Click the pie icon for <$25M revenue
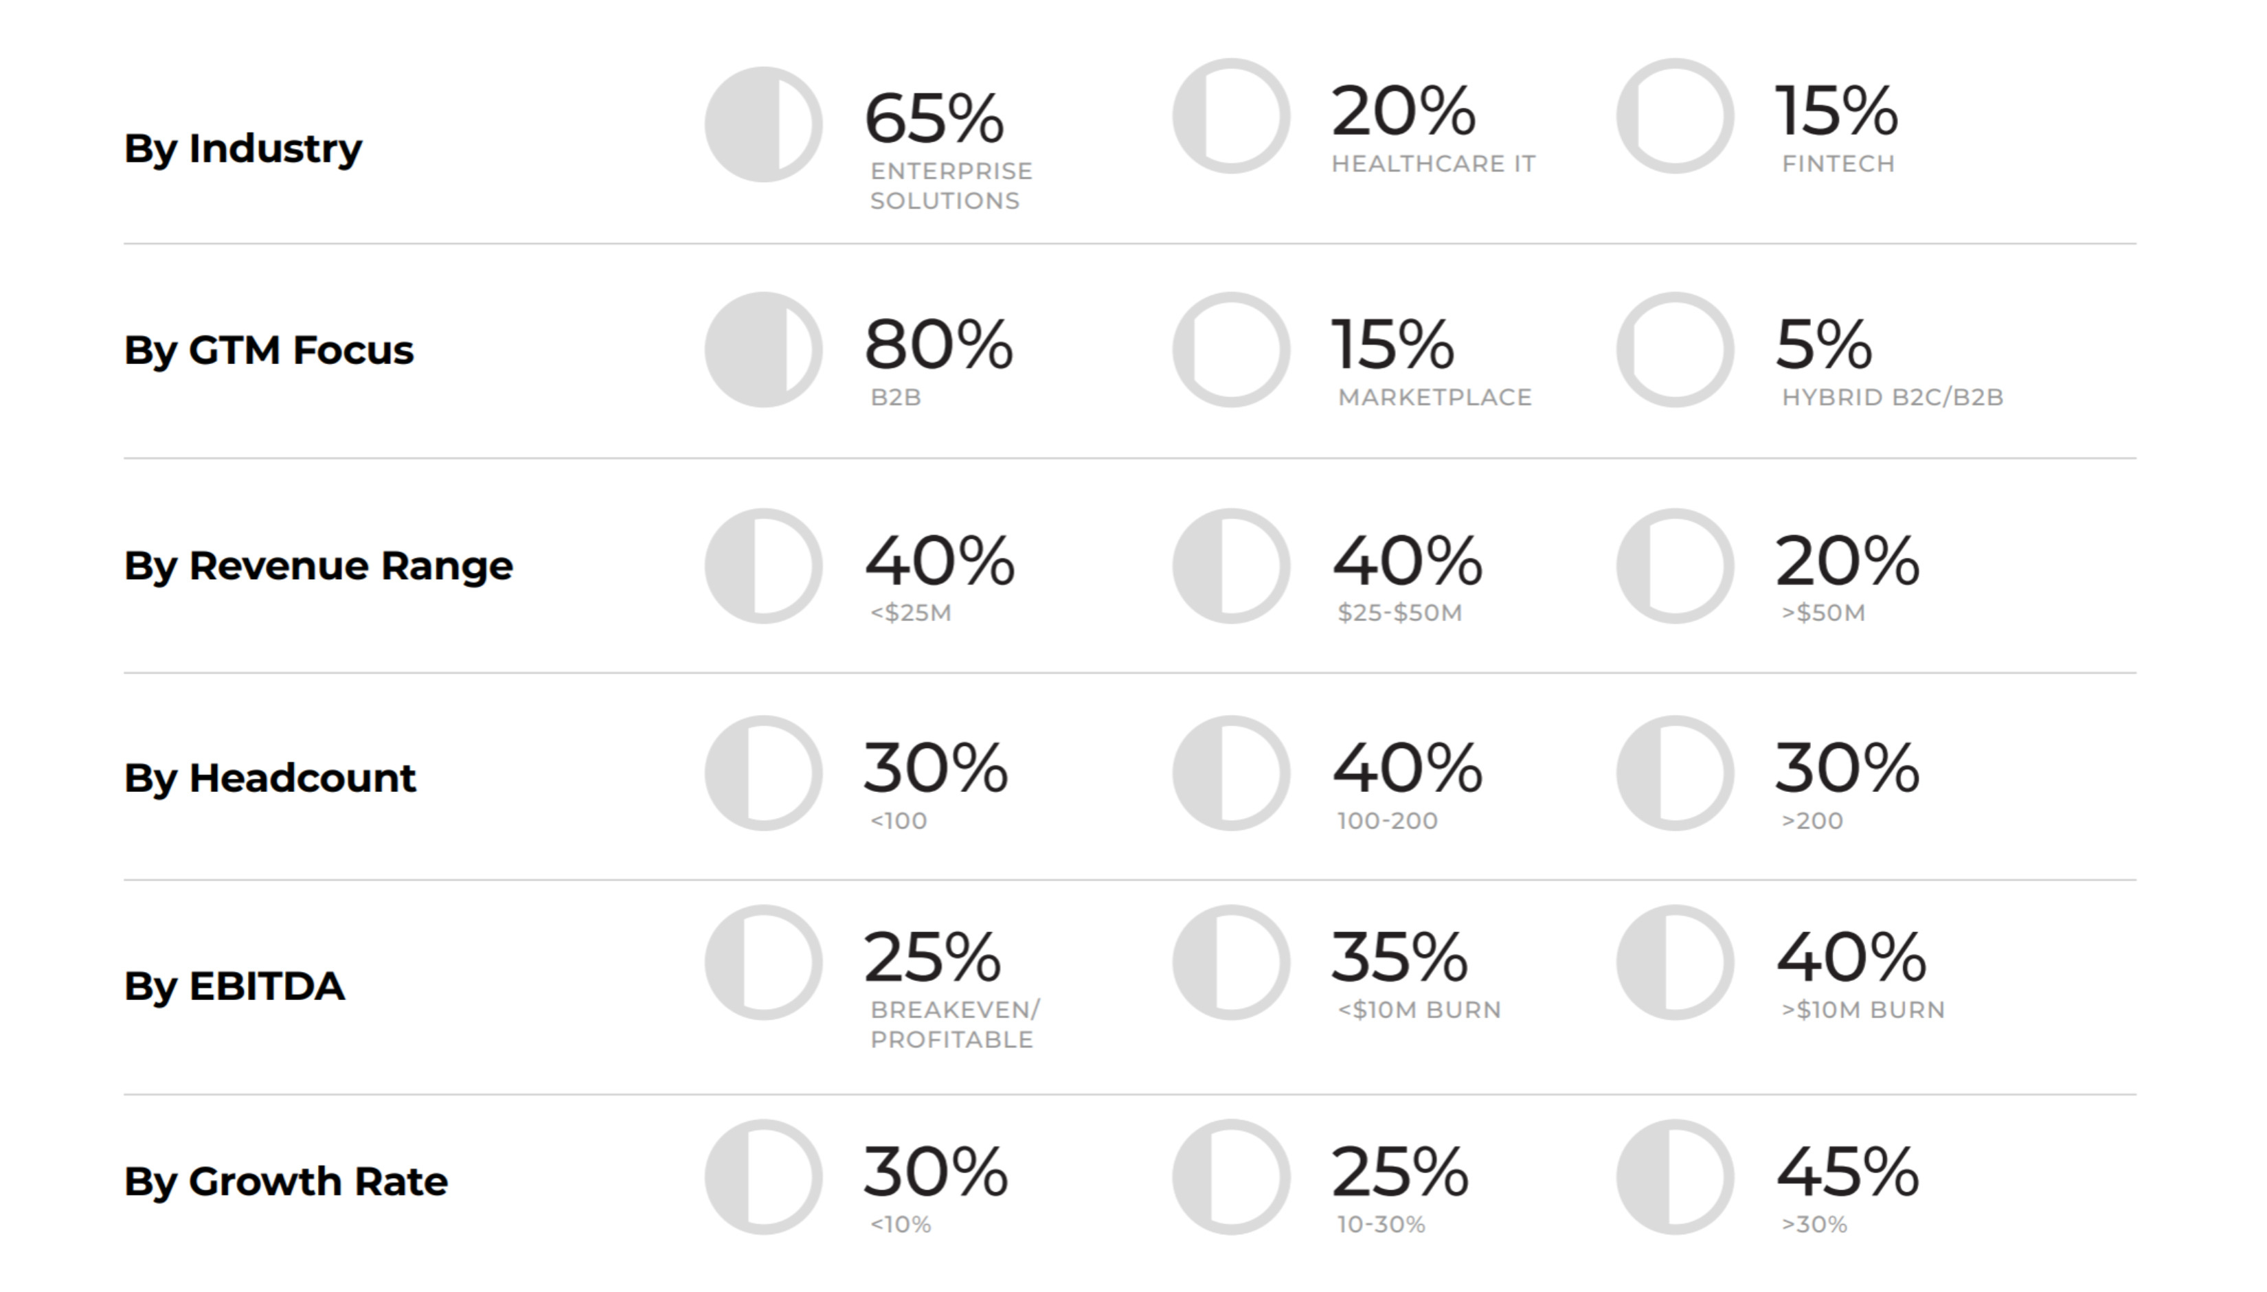This screenshot has width=2267, height=1292. click(x=763, y=566)
